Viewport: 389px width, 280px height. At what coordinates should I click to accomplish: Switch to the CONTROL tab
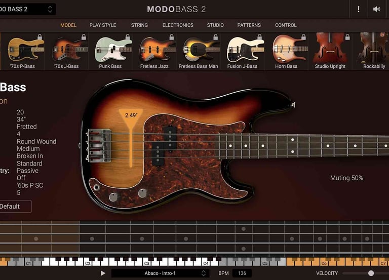286,25
